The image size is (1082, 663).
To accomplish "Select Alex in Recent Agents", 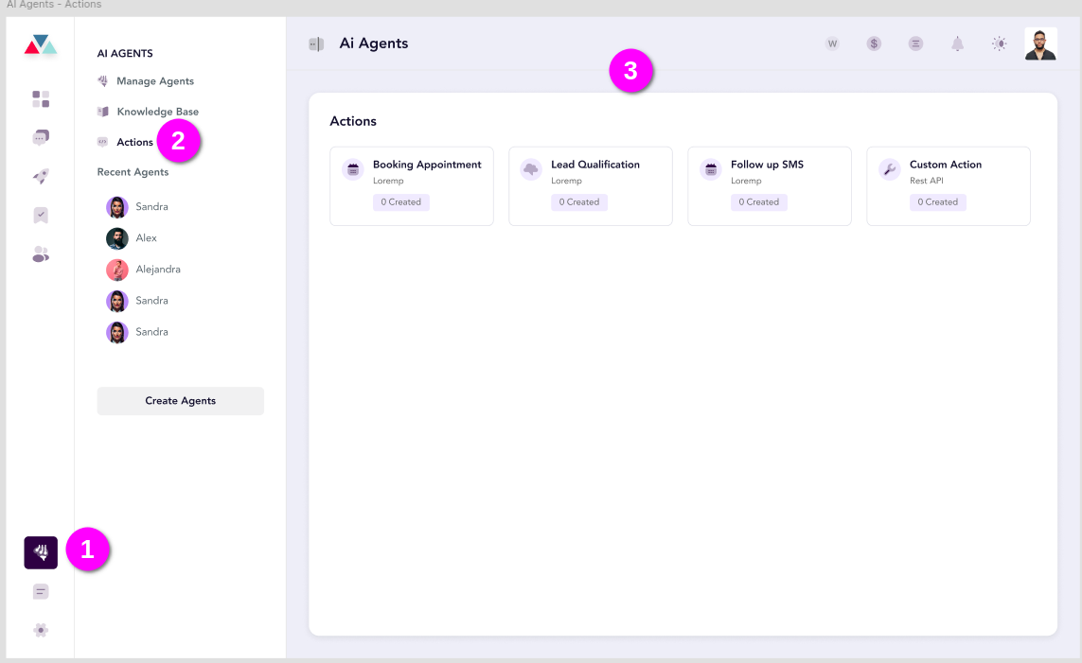I will pos(132,237).
